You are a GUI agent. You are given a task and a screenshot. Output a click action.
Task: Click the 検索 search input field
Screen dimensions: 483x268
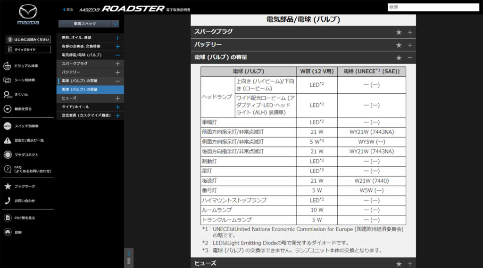[433, 7]
